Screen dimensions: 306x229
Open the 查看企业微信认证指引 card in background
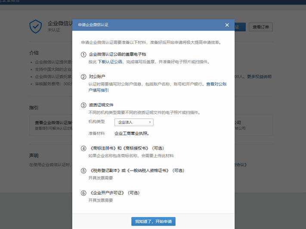51,125
